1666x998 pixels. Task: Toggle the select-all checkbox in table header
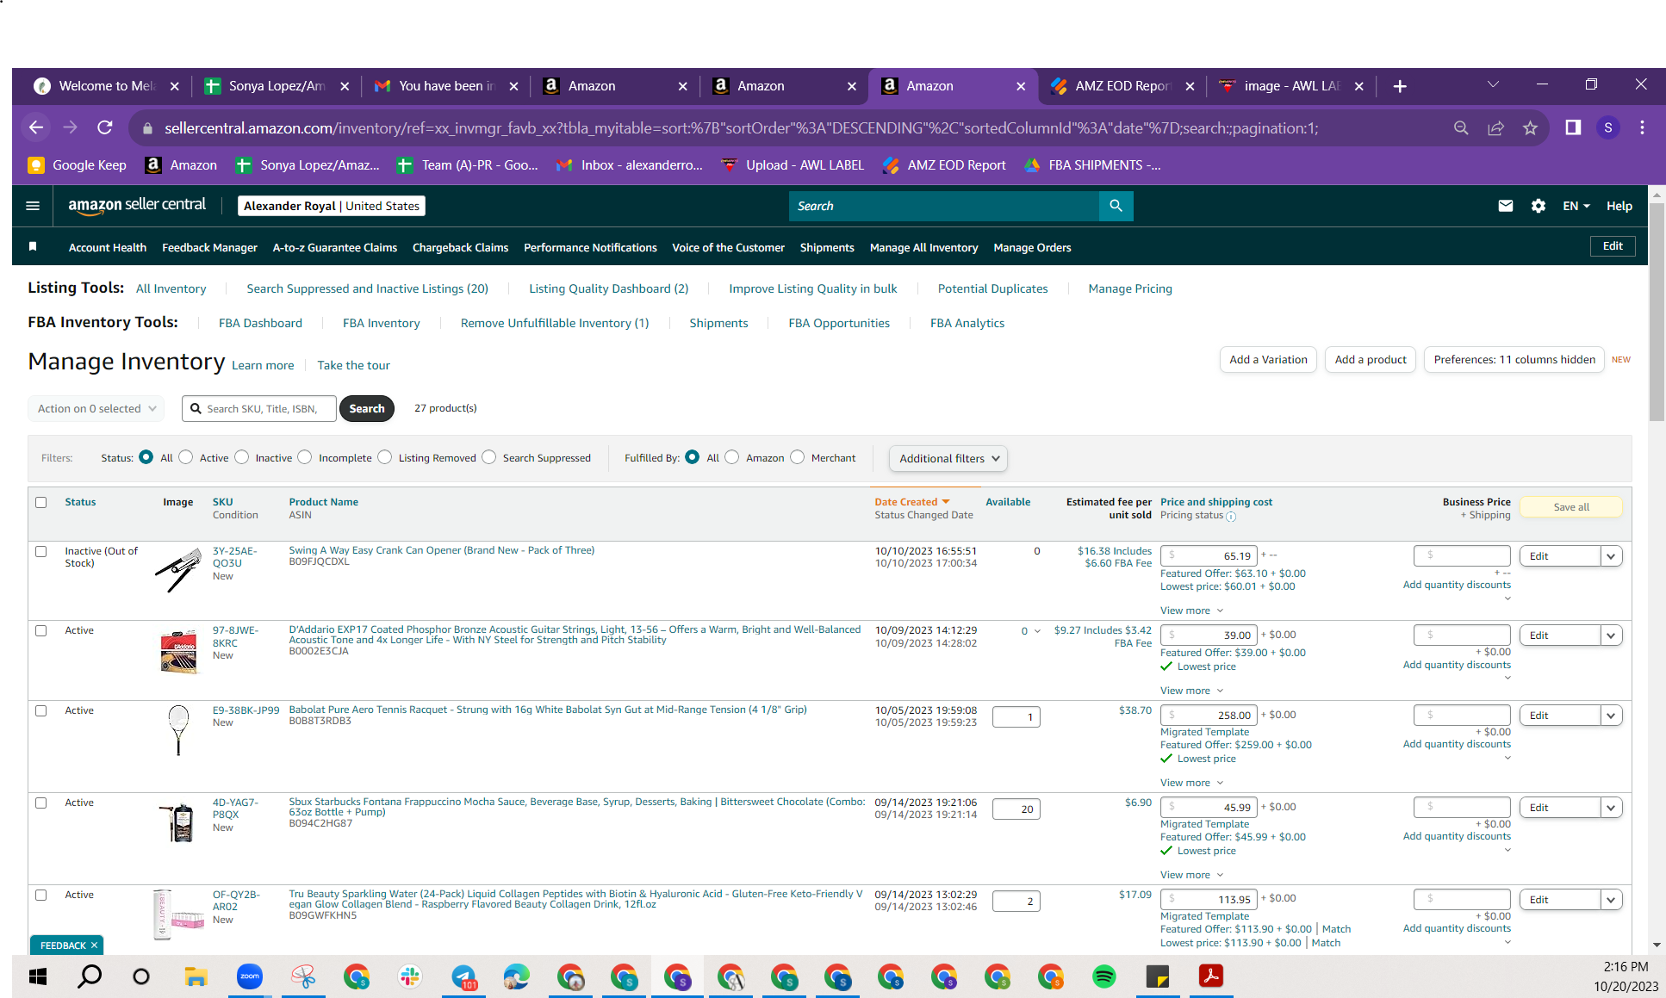click(x=40, y=502)
